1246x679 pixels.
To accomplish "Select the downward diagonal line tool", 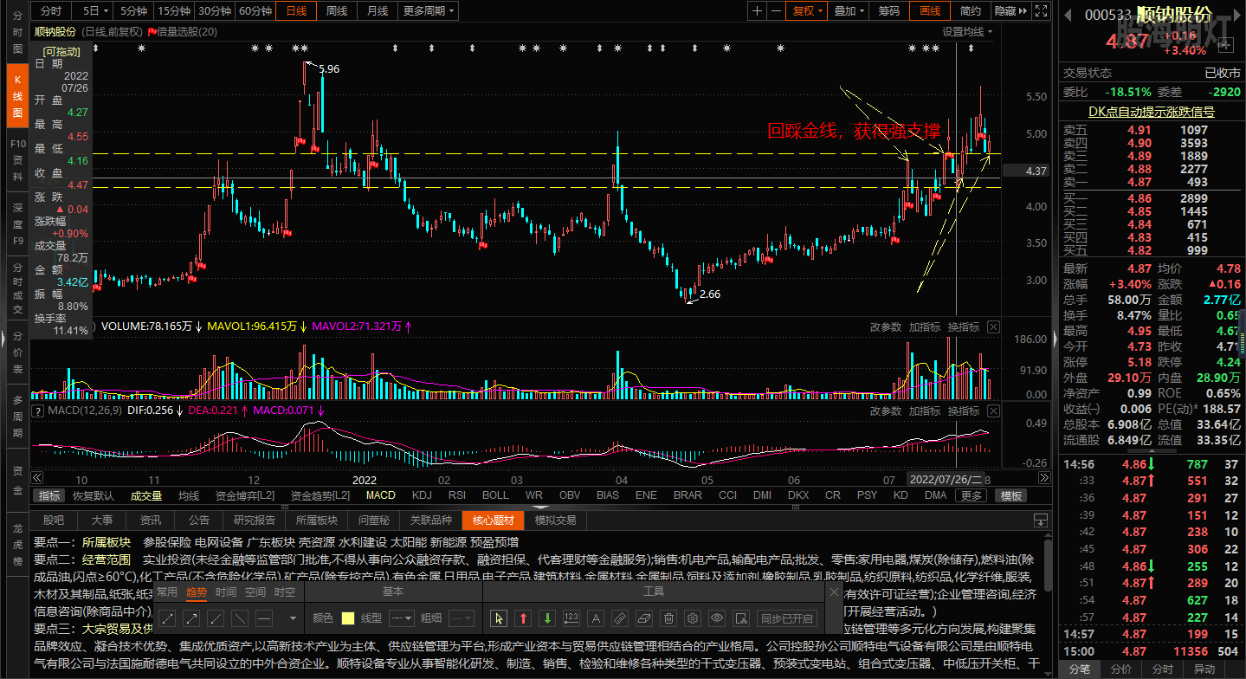I will pyautogui.click(x=241, y=618).
